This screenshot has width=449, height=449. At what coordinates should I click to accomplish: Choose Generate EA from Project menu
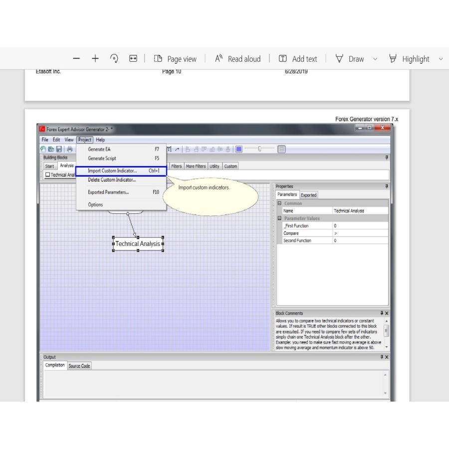point(121,149)
